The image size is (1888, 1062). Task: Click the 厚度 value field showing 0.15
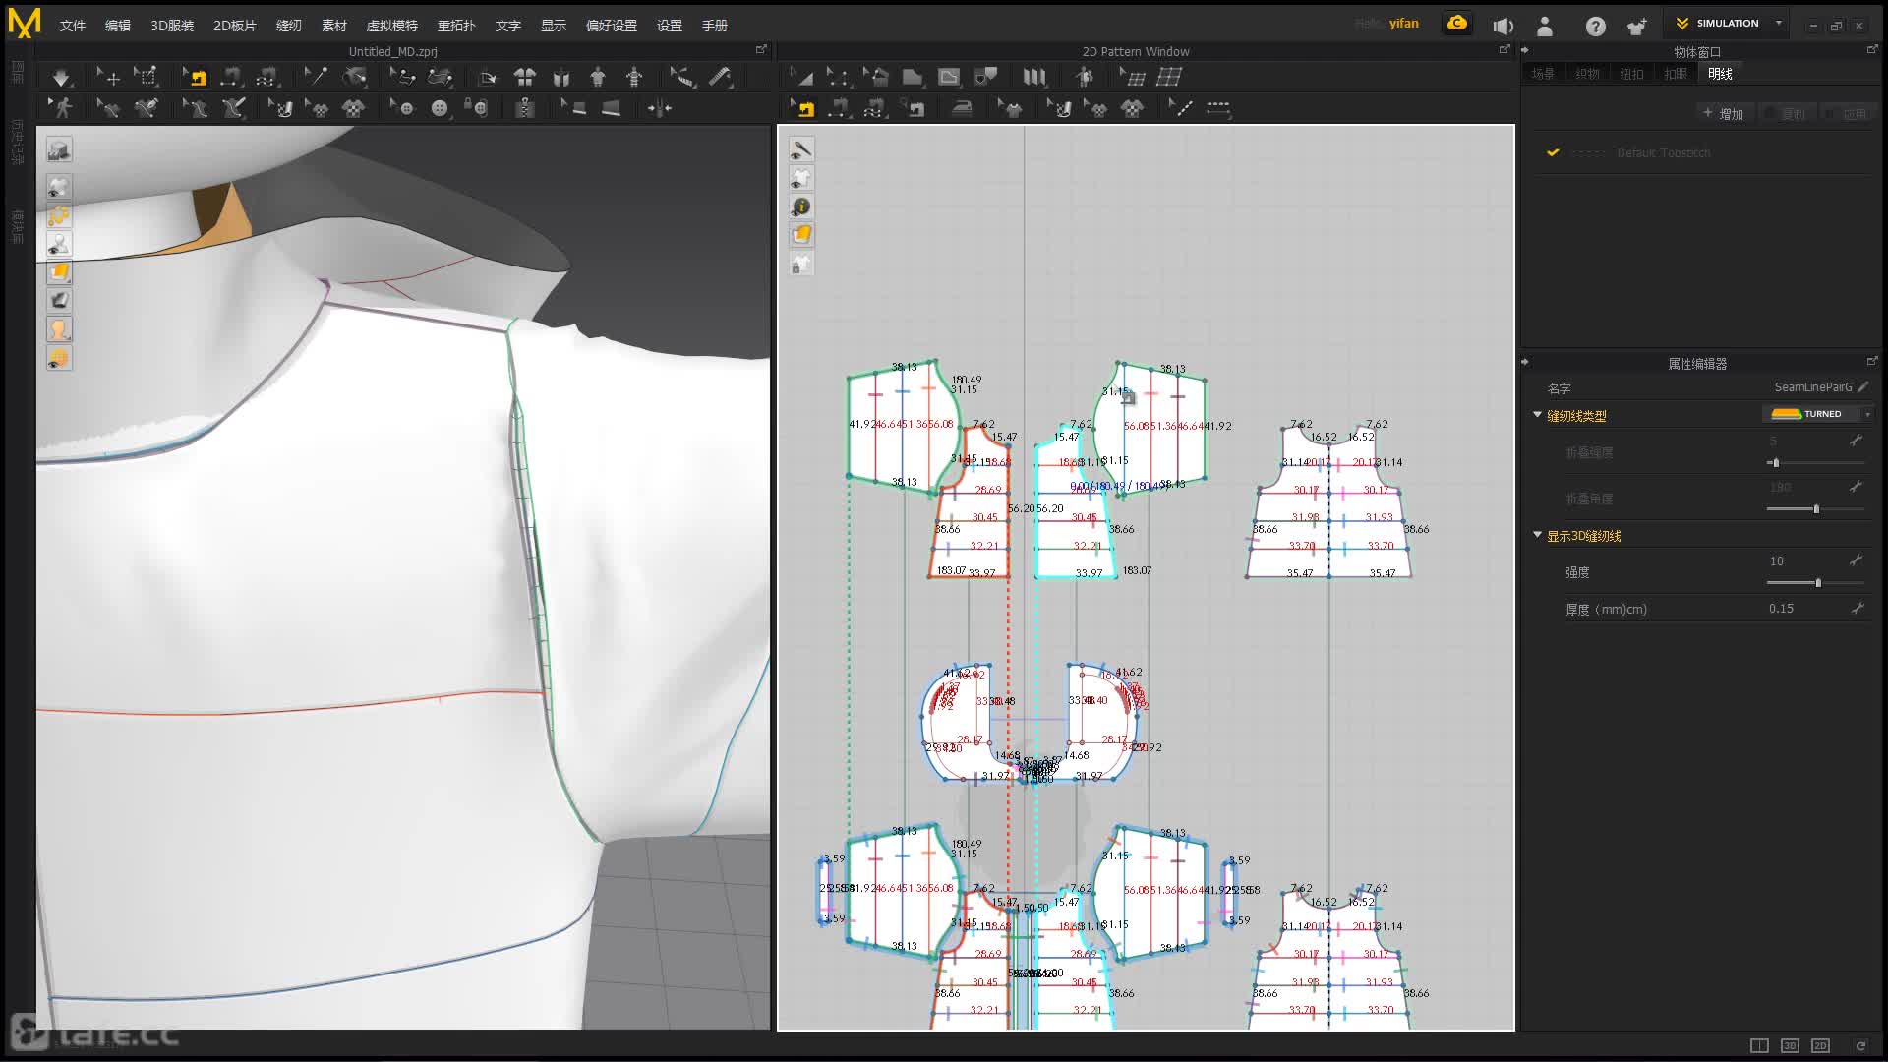coord(1781,609)
